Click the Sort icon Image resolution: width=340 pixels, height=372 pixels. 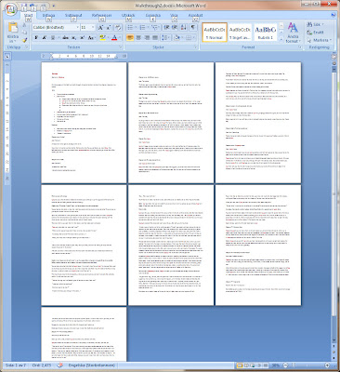tap(183, 28)
